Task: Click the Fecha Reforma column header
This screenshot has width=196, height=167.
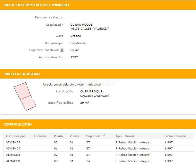Action: coord(175,136)
